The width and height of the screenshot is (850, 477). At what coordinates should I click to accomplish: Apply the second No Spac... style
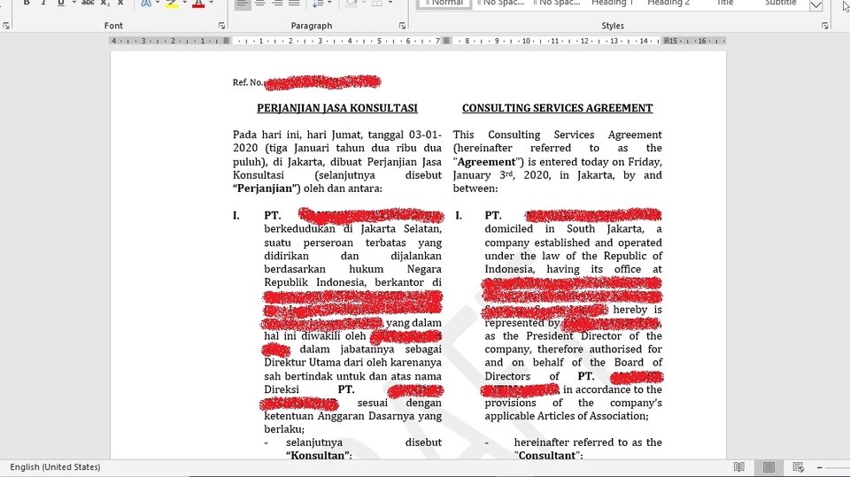click(557, 3)
